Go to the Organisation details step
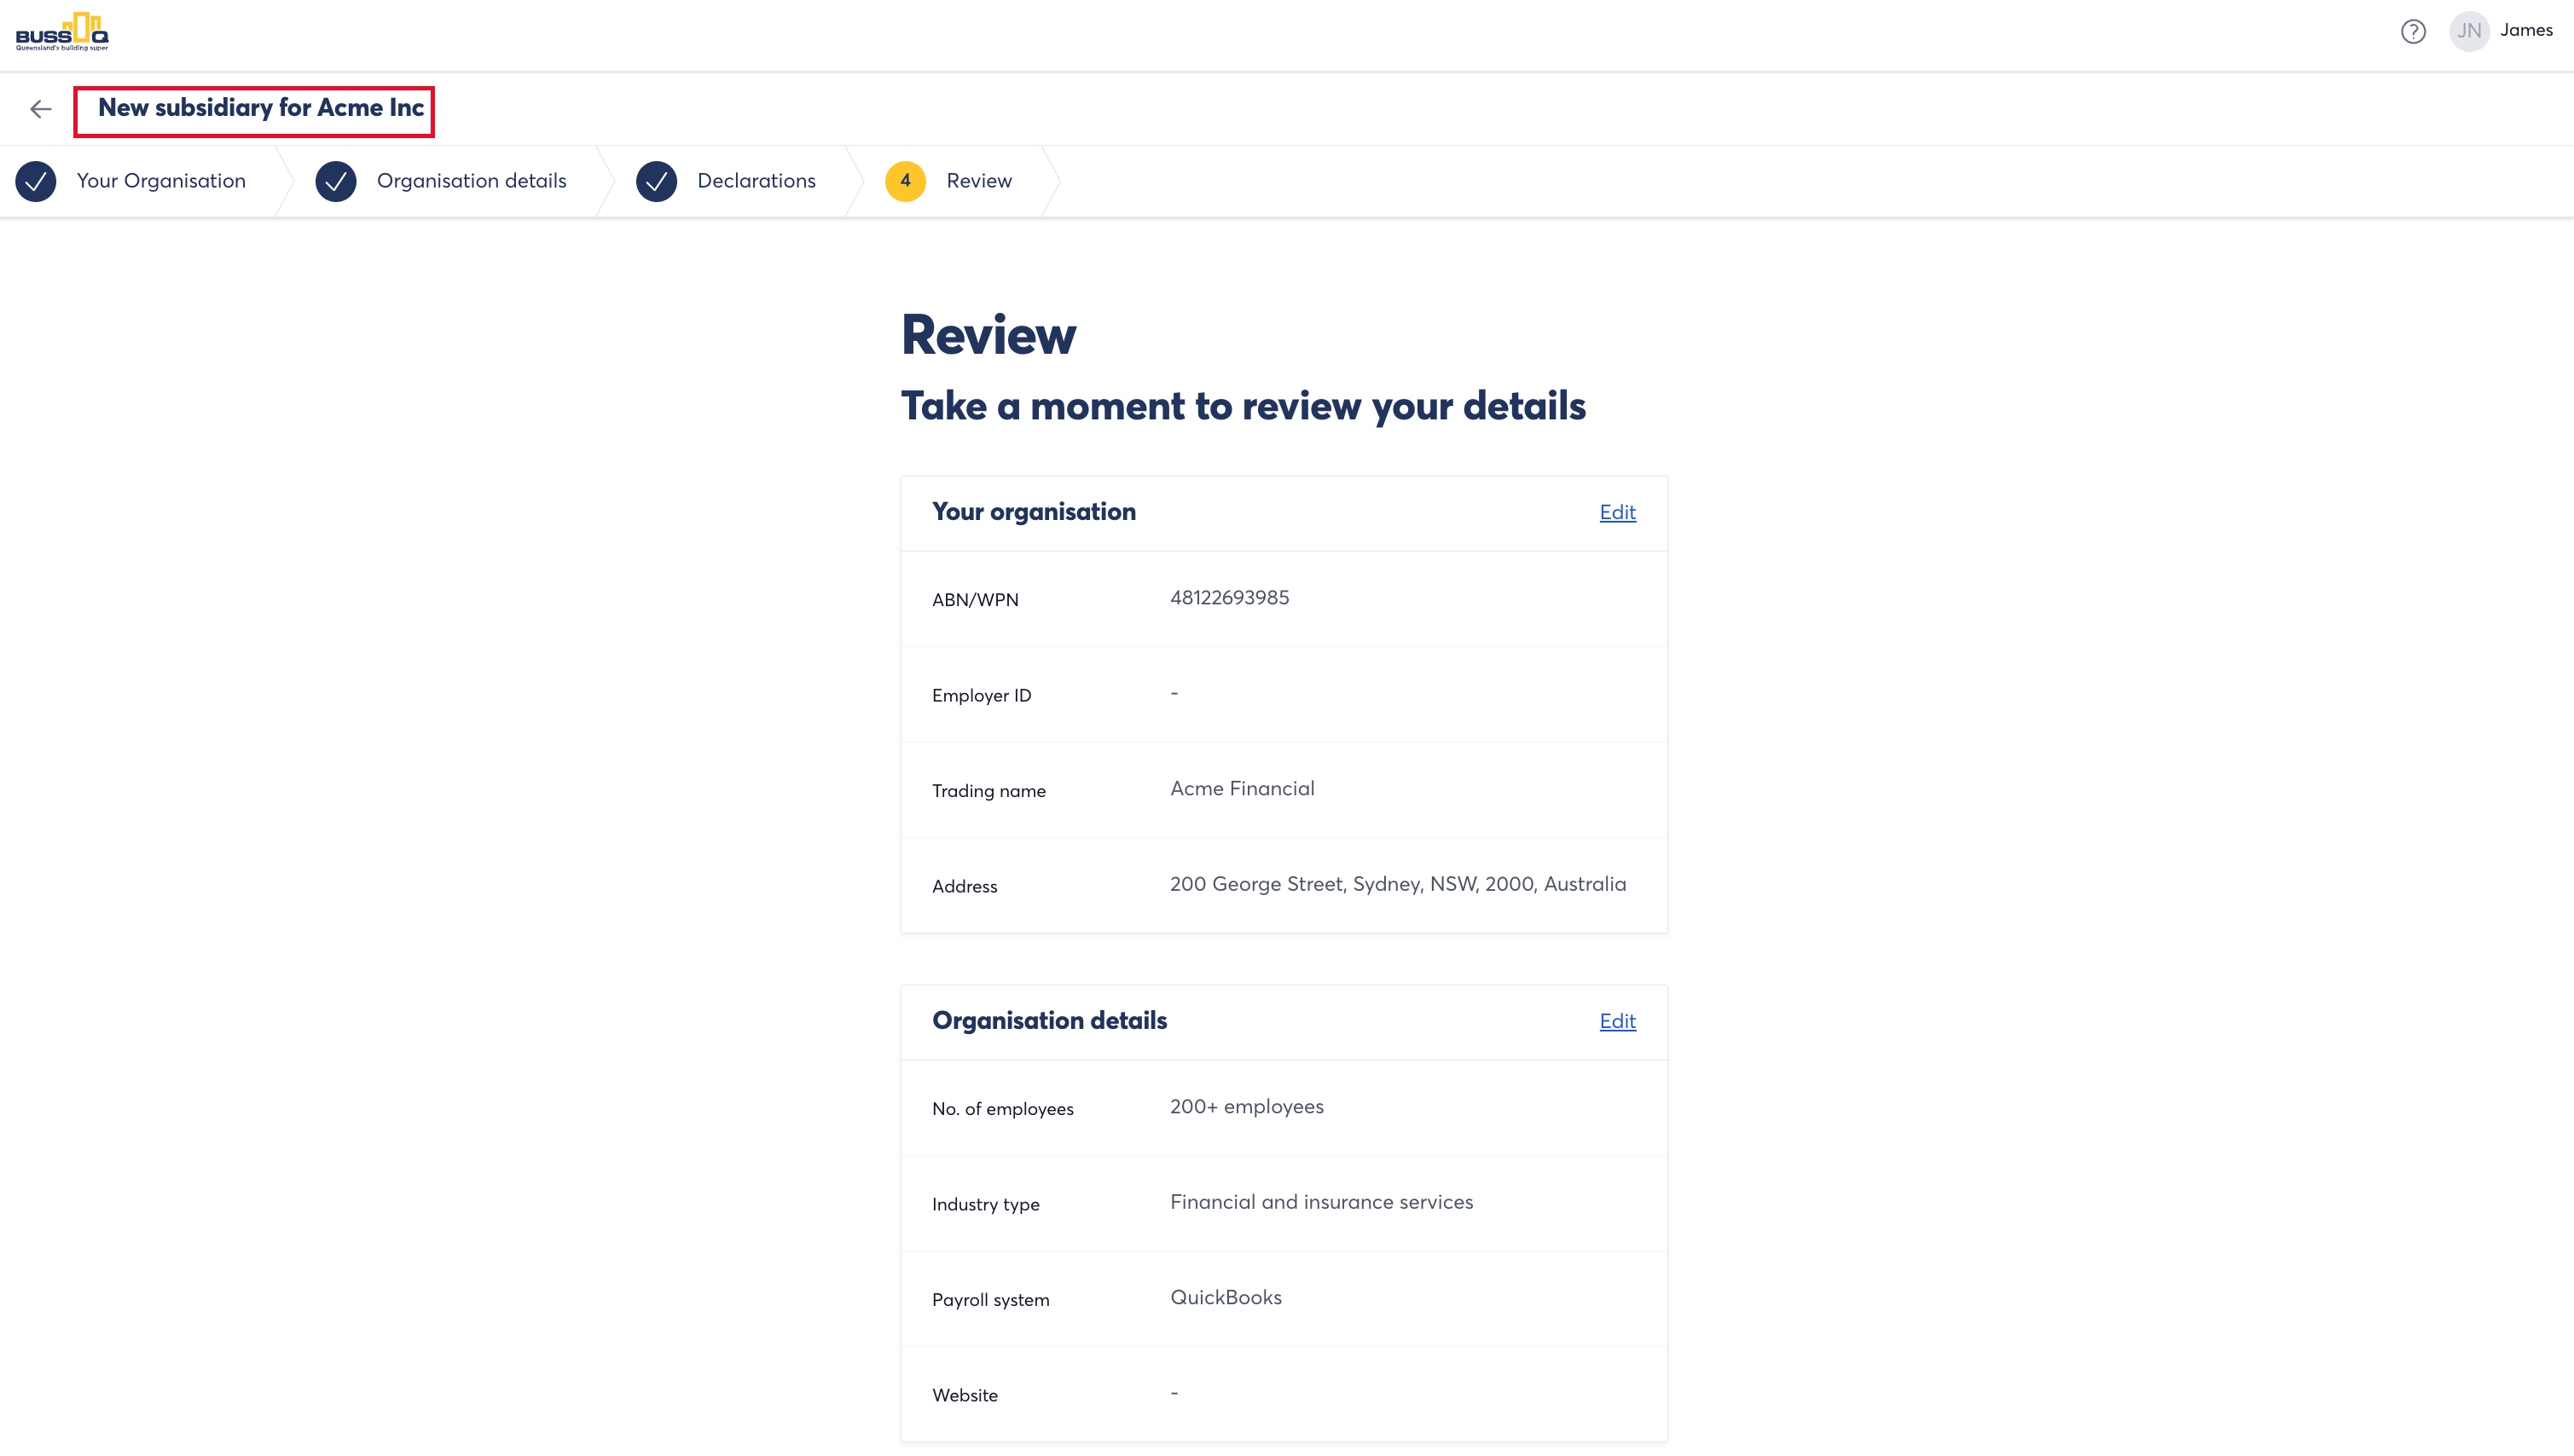Viewport: 2574px width, 1456px height. [x=471, y=181]
